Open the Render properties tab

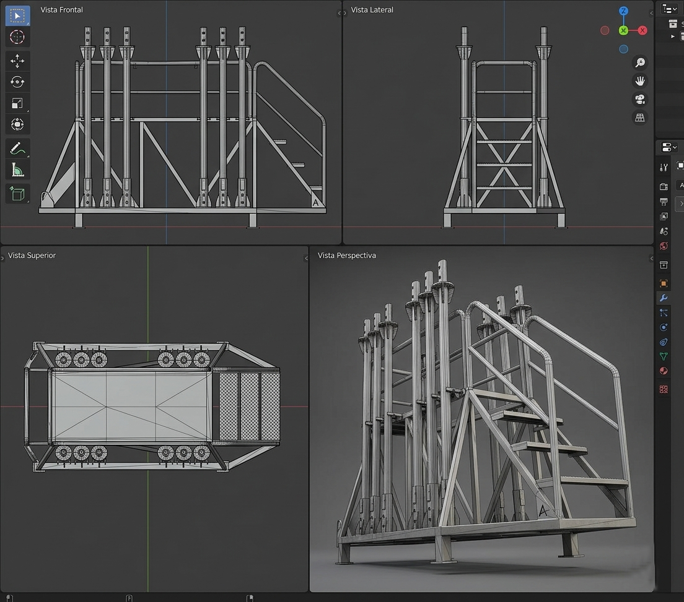coord(664,187)
